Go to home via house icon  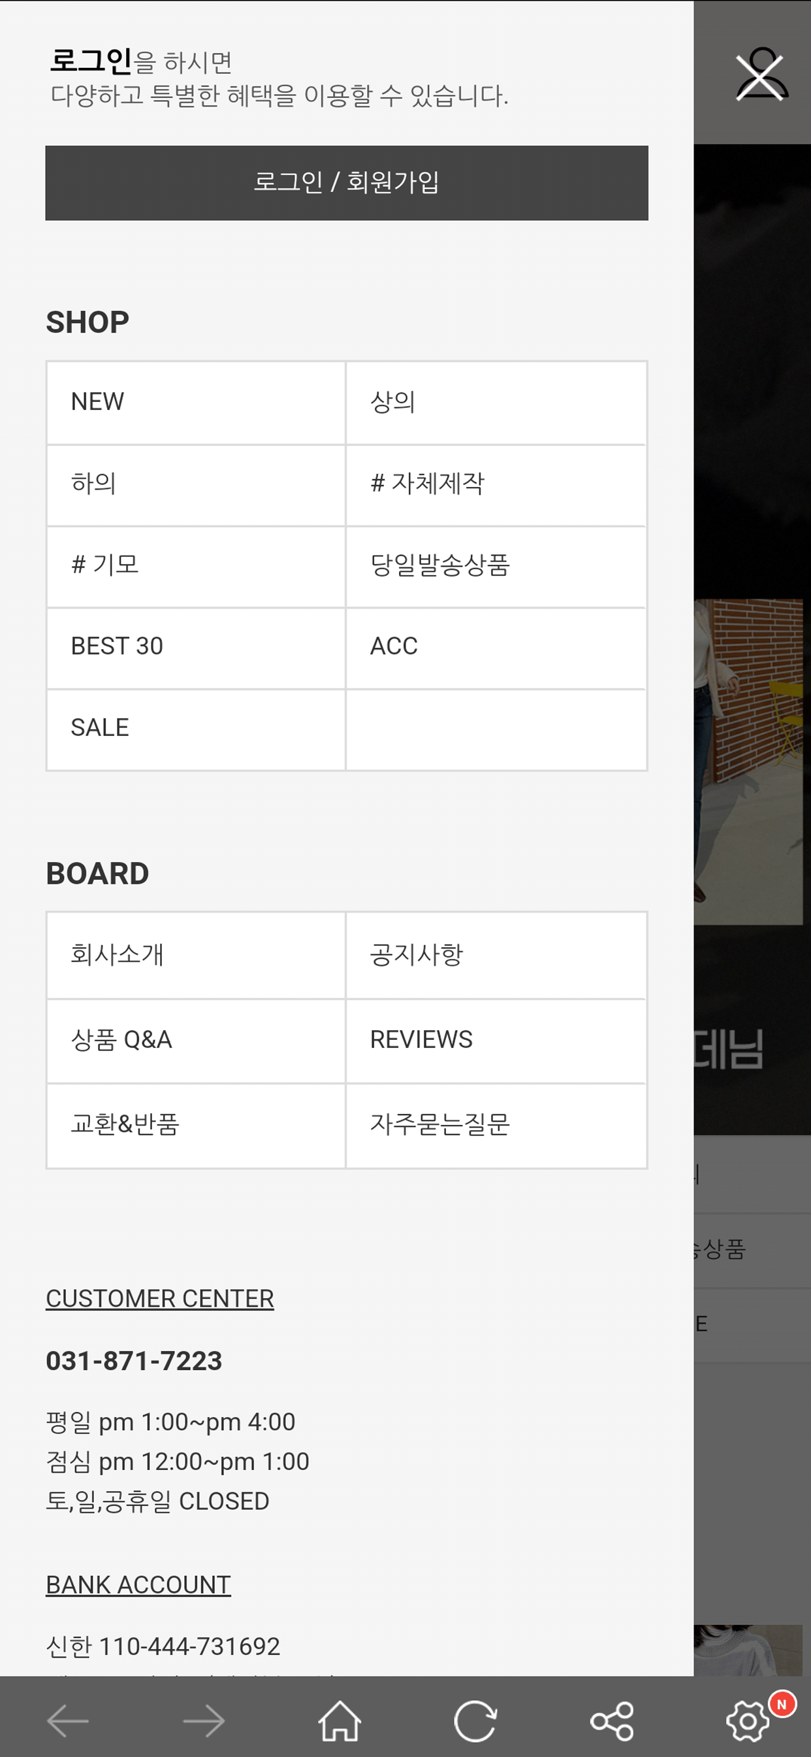point(340,1721)
